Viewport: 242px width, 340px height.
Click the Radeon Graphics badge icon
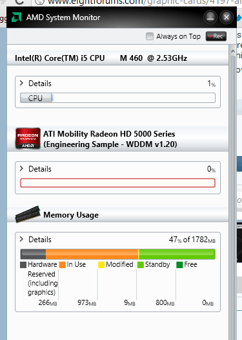[x=28, y=139]
